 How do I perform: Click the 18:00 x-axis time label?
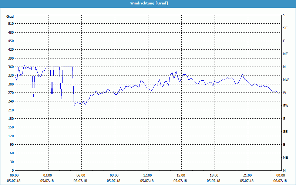(214, 175)
